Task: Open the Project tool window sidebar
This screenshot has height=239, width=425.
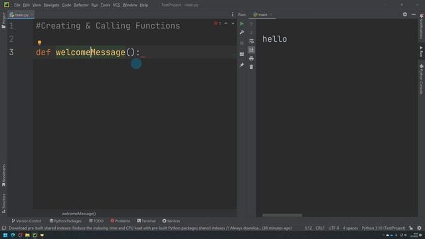Action: click(3, 20)
